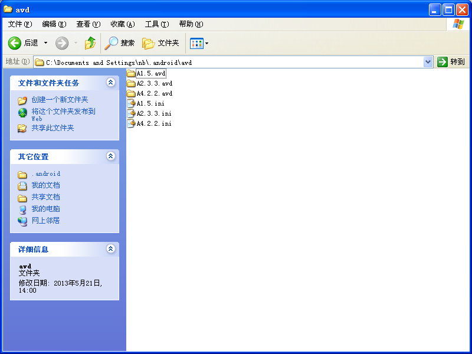Screen dimensions: 472x354
Task: Open the 编辑(E) menu
Action: click(54, 24)
